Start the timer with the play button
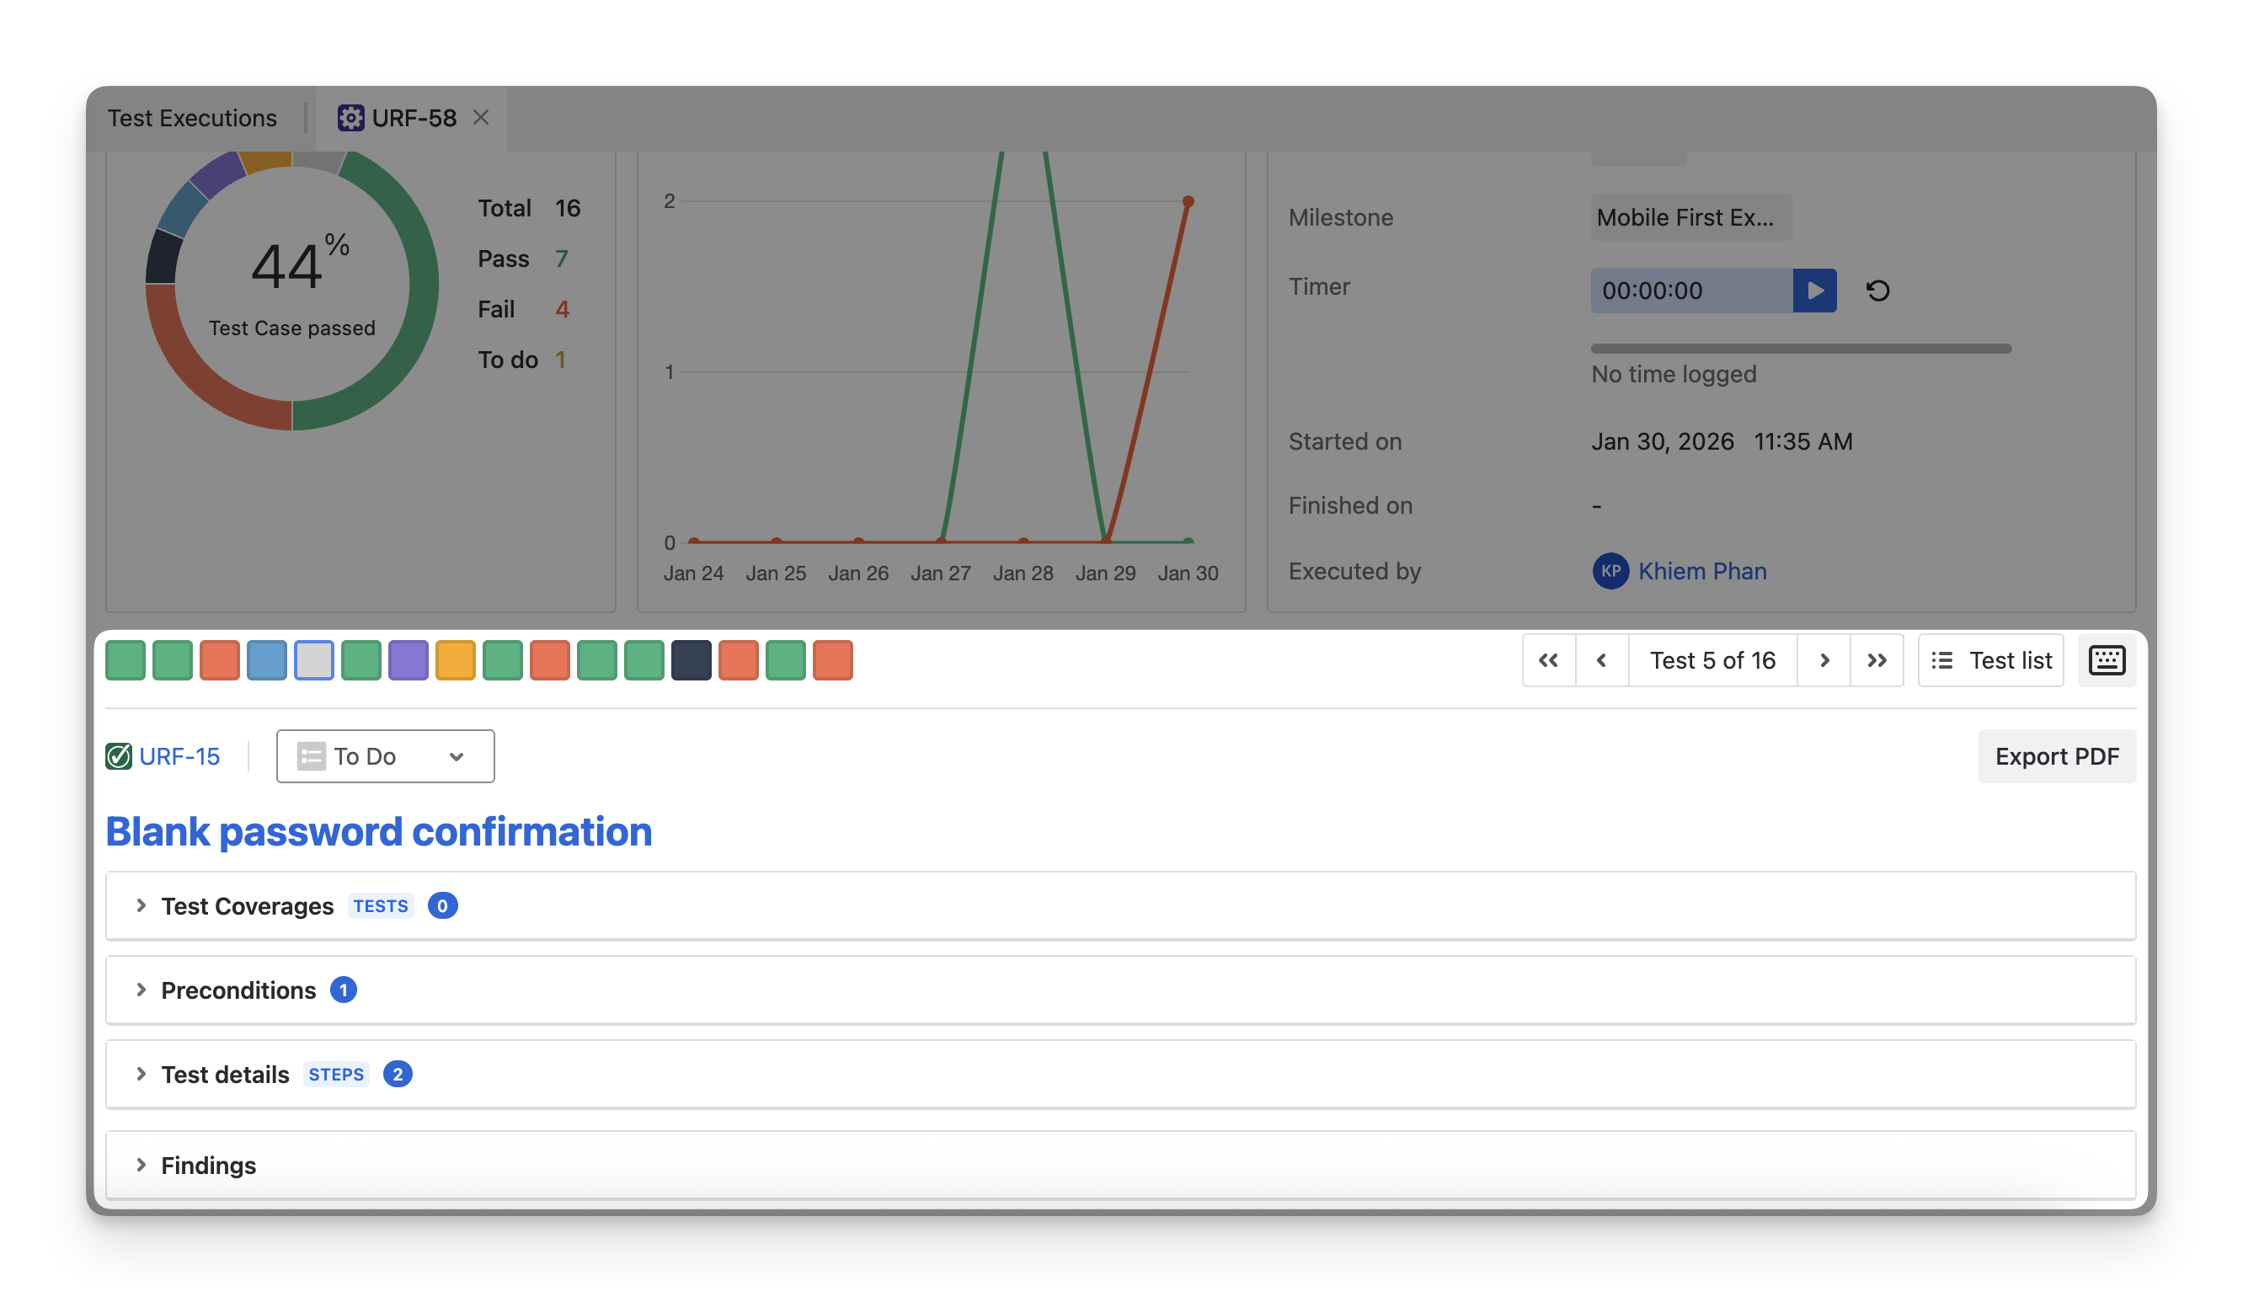The image size is (2243, 1302). 1814,290
